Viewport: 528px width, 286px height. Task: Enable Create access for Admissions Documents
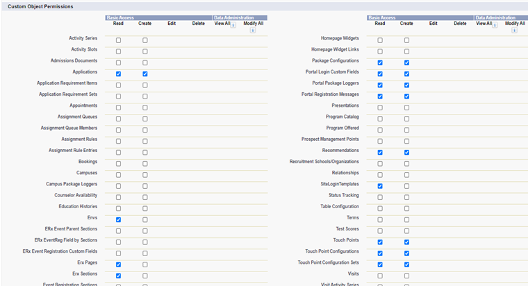coord(145,62)
